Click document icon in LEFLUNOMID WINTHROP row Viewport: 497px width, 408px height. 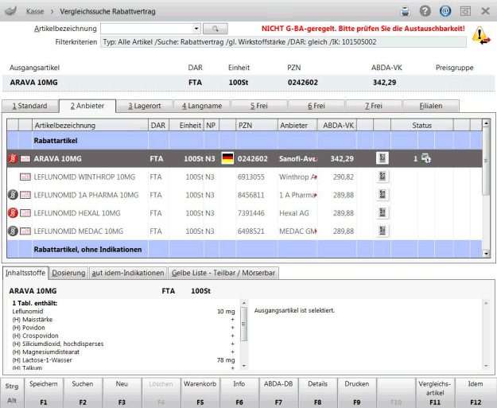(382, 177)
